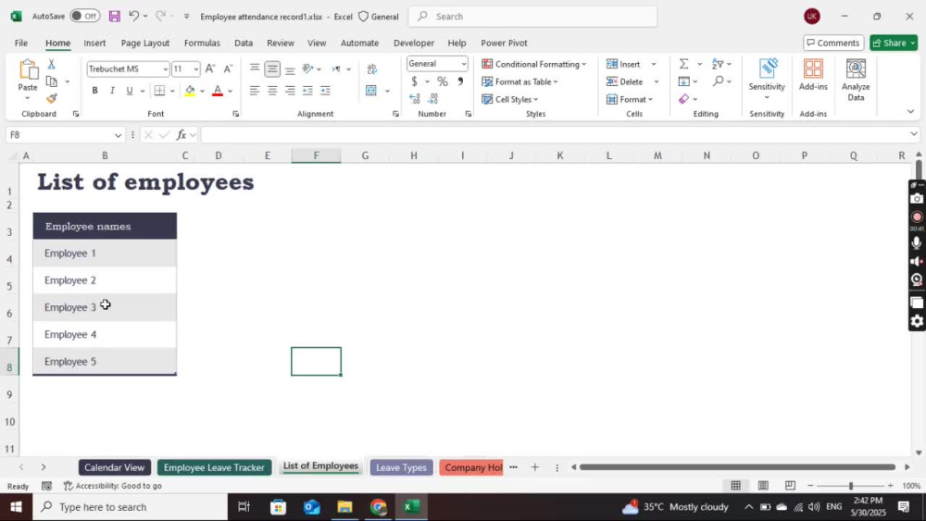Add a new sheet

pos(534,467)
